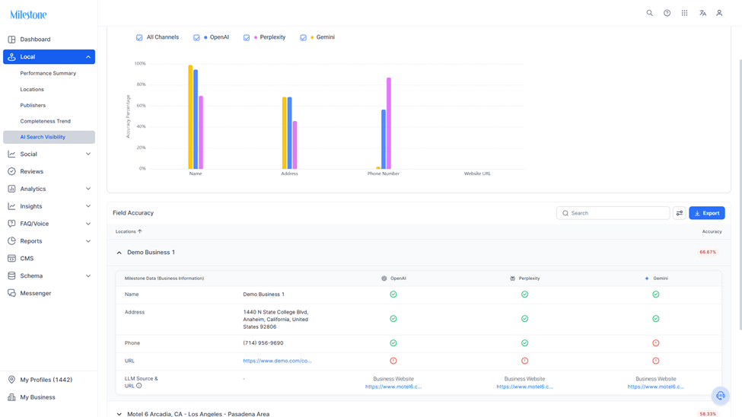Toggle the Perplexity channel checkbox

tap(247, 37)
